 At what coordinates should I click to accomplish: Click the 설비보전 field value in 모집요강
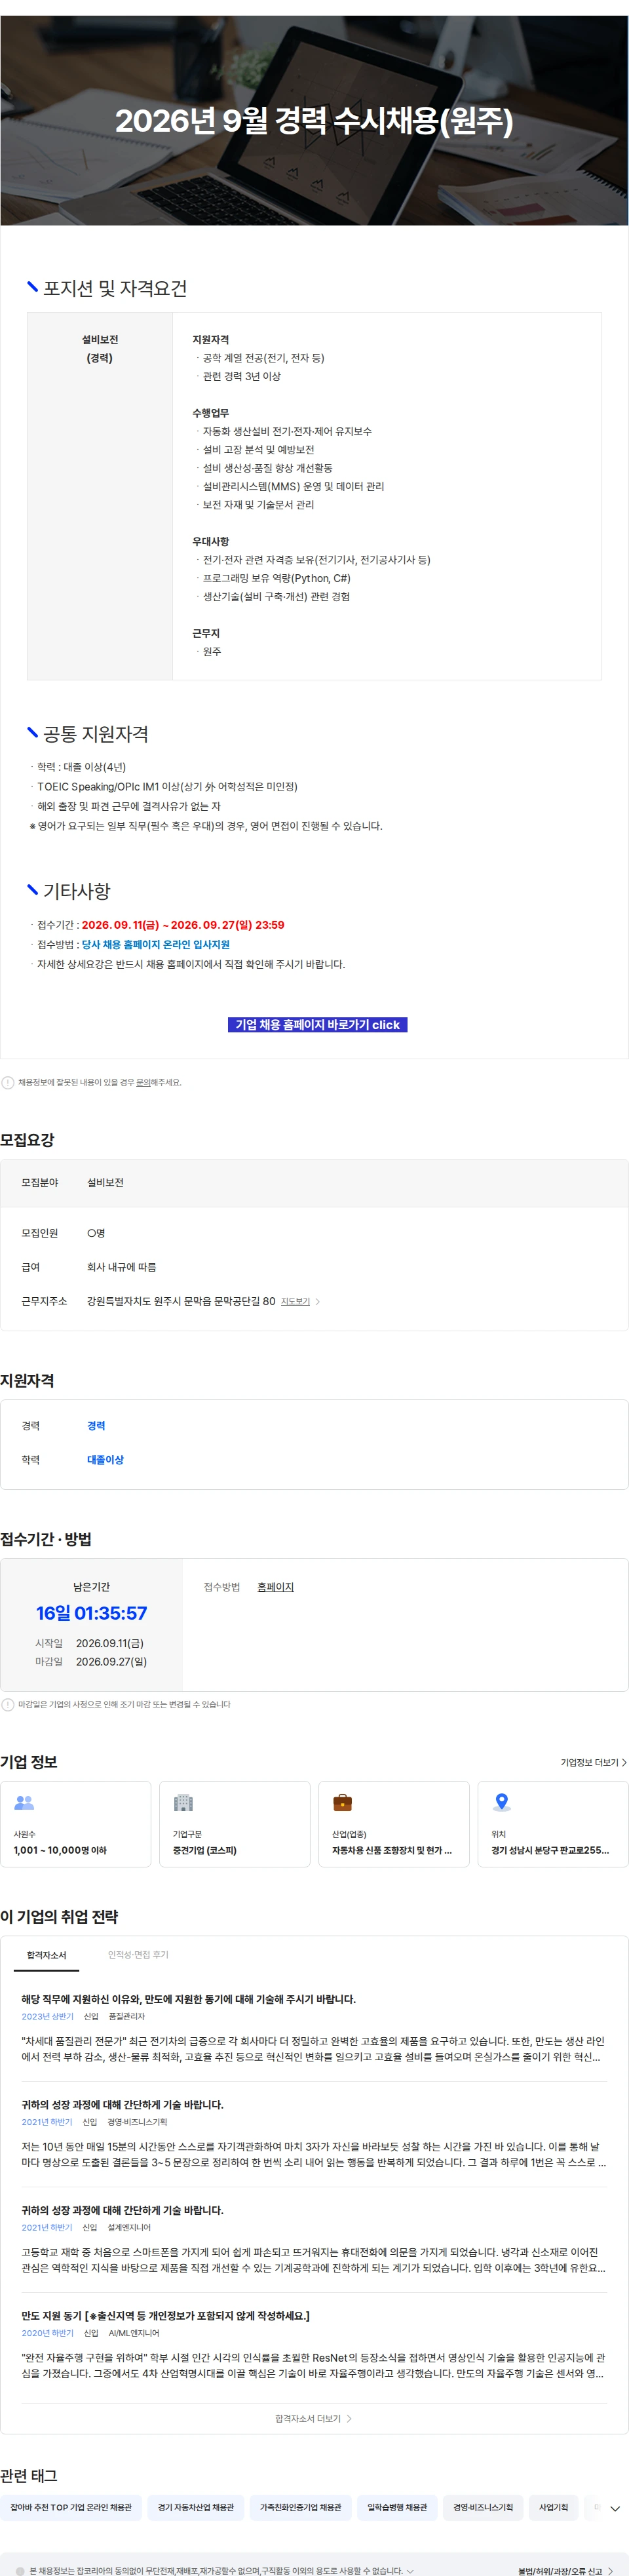(x=105, y=1182)
